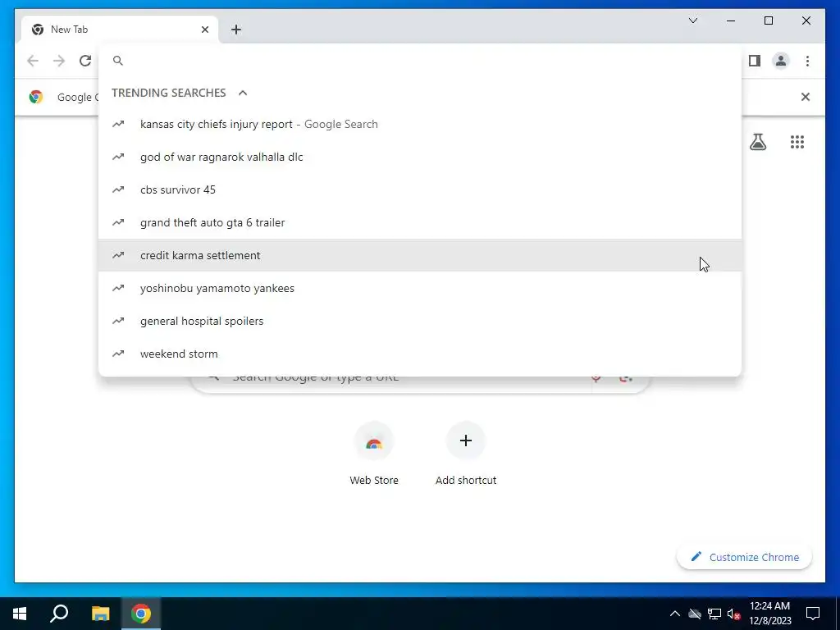
Task: Select the New Tab tab
Action: (x=120, y=30)
